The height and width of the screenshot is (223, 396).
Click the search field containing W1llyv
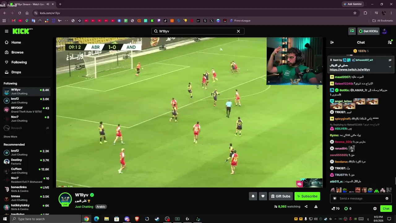(x=198, y=31)
